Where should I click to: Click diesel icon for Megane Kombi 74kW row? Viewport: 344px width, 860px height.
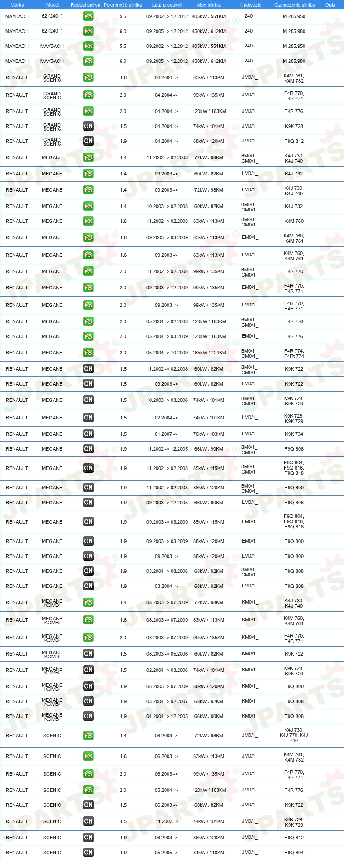click(88, 670)
